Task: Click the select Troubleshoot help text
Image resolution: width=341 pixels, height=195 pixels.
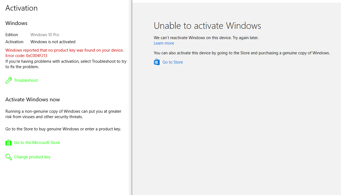Action: 66,64
